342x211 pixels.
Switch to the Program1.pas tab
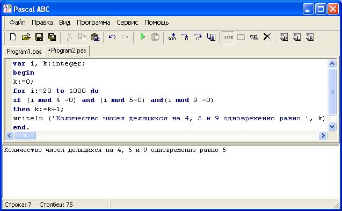[24, 52]
